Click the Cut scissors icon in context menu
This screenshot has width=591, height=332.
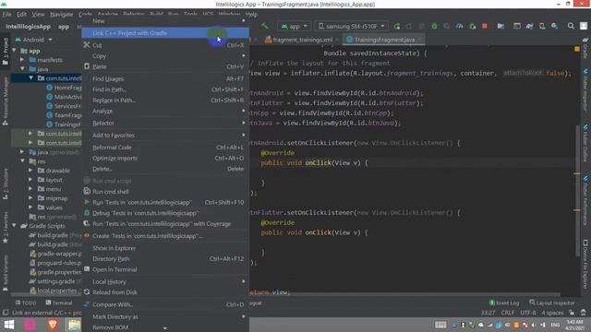pos(87,45)
